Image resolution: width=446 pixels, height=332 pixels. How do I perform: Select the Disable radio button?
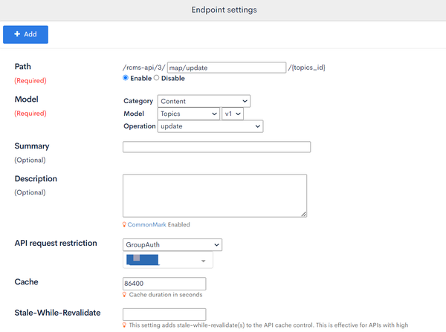pos(156,78)
